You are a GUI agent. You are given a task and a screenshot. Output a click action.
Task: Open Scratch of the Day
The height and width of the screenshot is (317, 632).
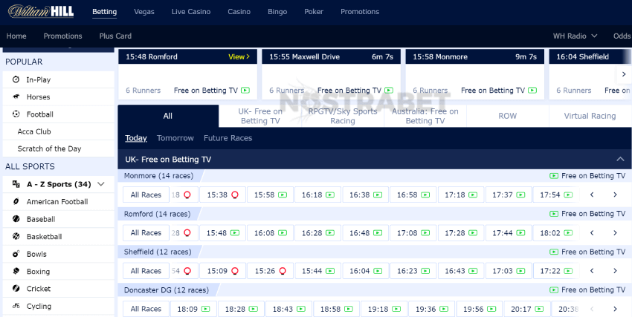(49, 148)
